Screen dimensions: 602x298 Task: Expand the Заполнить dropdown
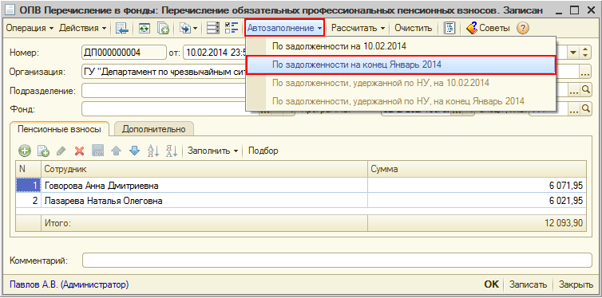click(x=214, y=151)
